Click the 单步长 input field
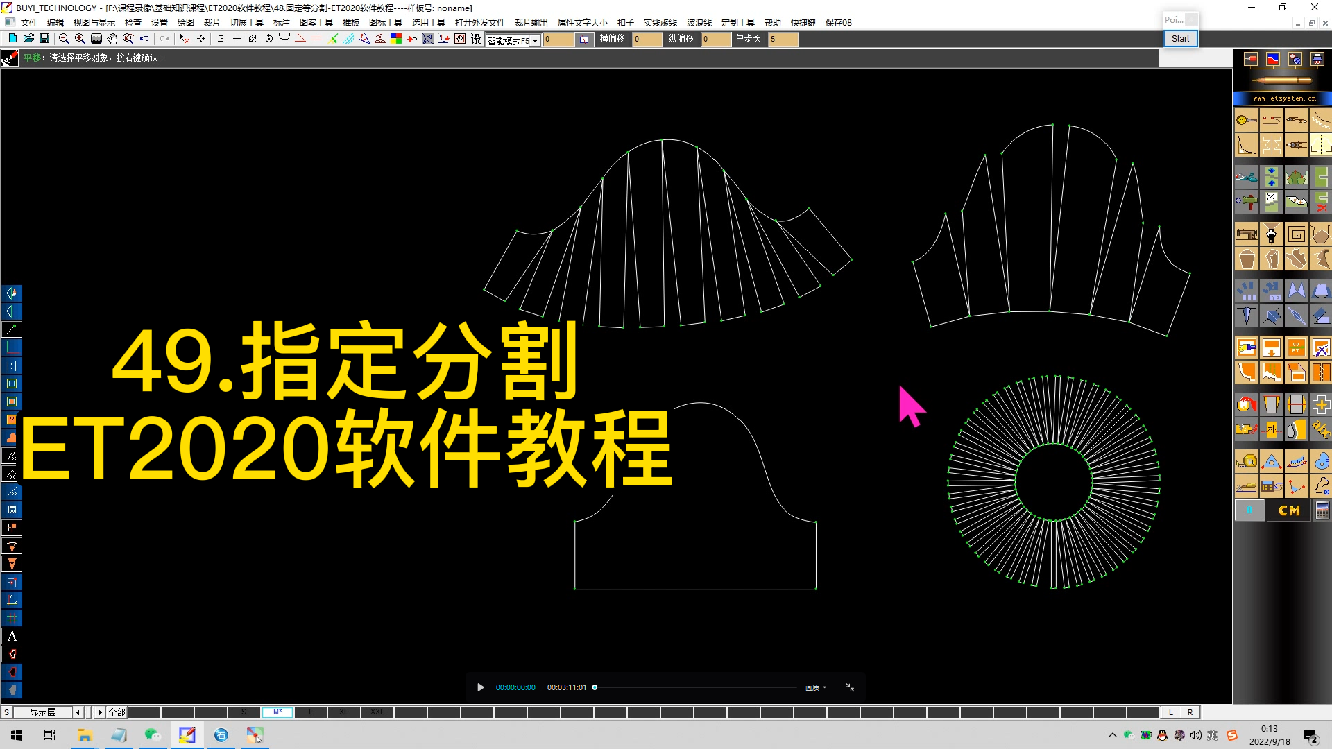This screenshot has width=1332, height=749. (784, 40)
